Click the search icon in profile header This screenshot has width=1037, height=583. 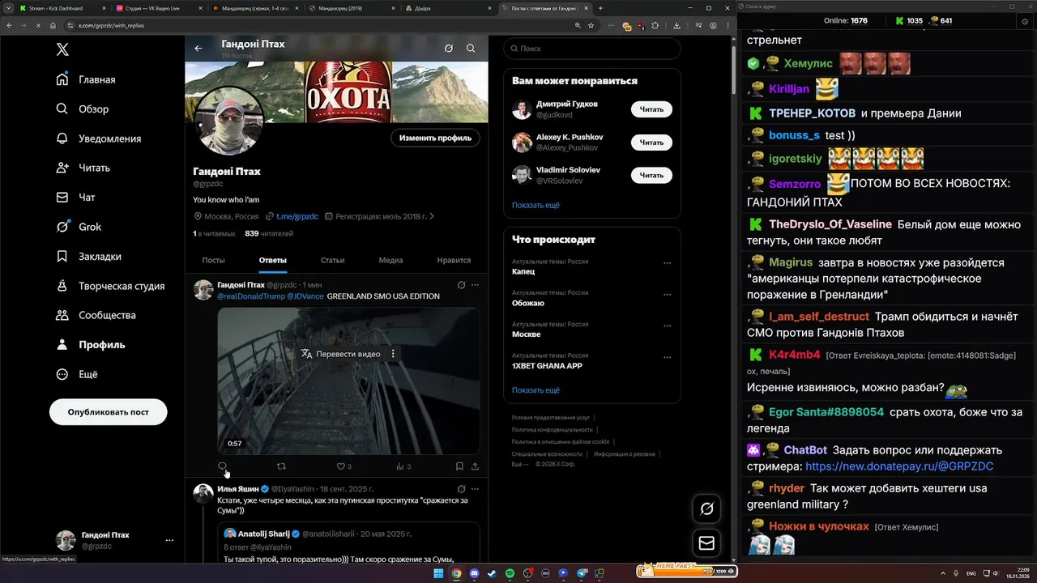pos(471,49)
